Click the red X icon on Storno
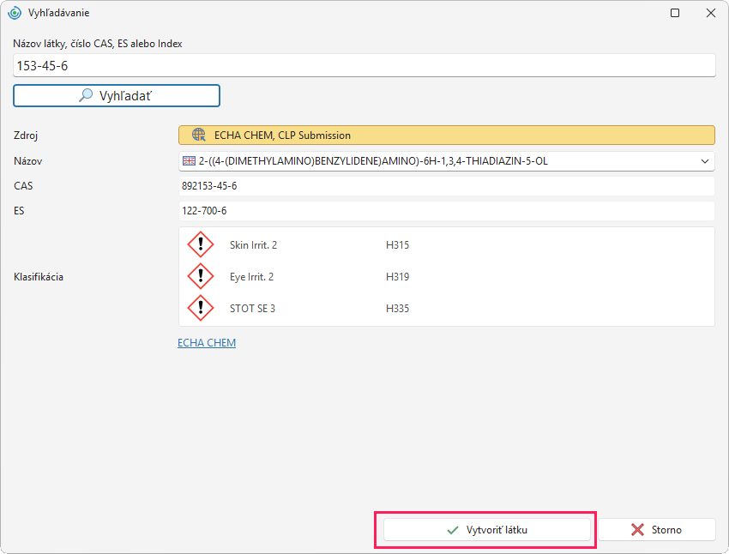 (637, 529)
